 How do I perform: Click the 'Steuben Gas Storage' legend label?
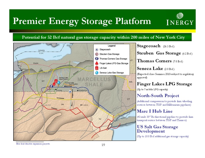click(x=109, y=54)
